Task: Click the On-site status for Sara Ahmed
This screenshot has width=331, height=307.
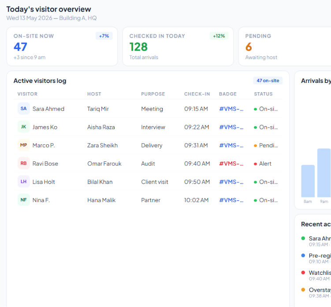Action: pyautogui.click(x=266, y=109)
